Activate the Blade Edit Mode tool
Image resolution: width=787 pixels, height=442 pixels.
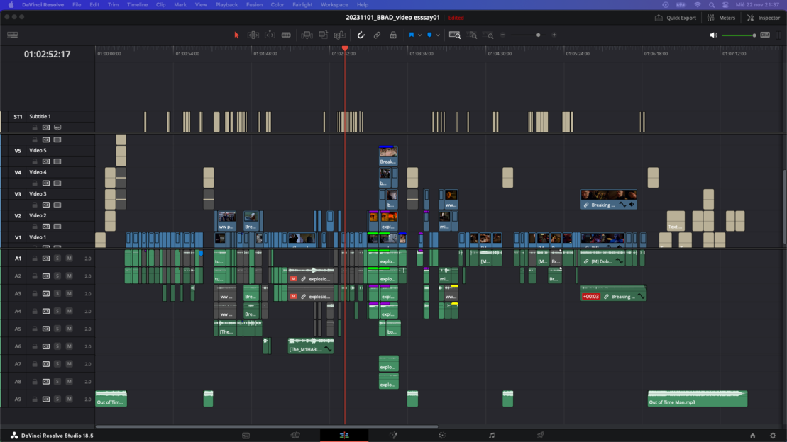[x=286, y=35]
